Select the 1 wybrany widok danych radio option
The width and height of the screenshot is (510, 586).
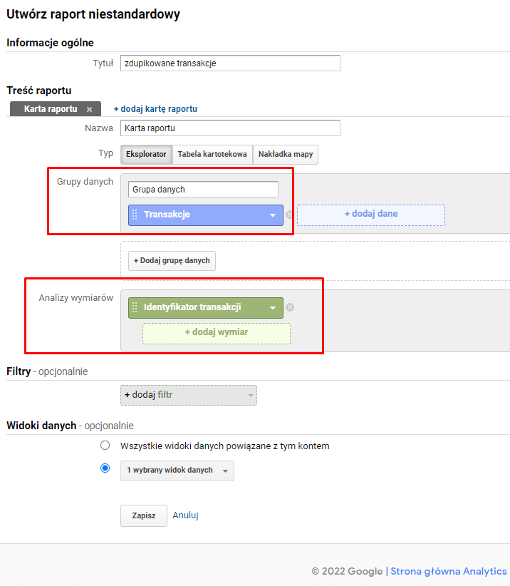point(105,468)
